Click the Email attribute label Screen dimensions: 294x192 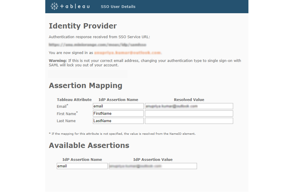(x=62, y=106)
